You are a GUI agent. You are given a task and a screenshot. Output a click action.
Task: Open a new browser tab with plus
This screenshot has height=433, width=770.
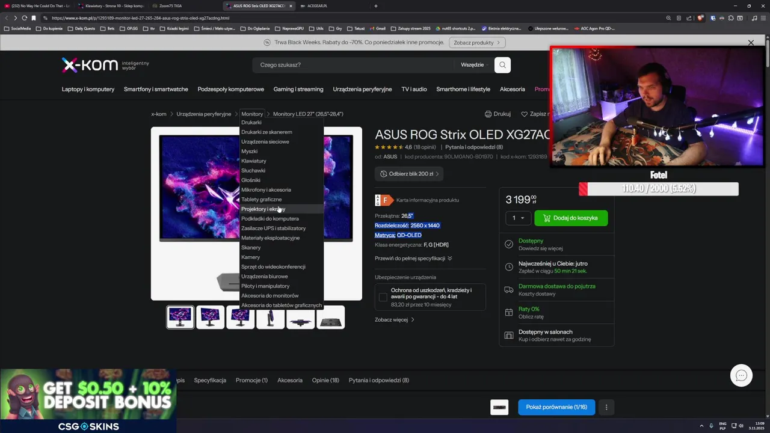(x=376, y=6)
